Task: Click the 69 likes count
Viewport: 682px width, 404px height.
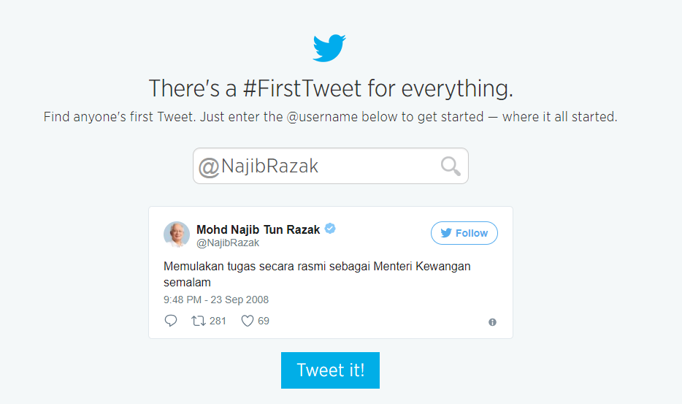Action: coord(263,321)
